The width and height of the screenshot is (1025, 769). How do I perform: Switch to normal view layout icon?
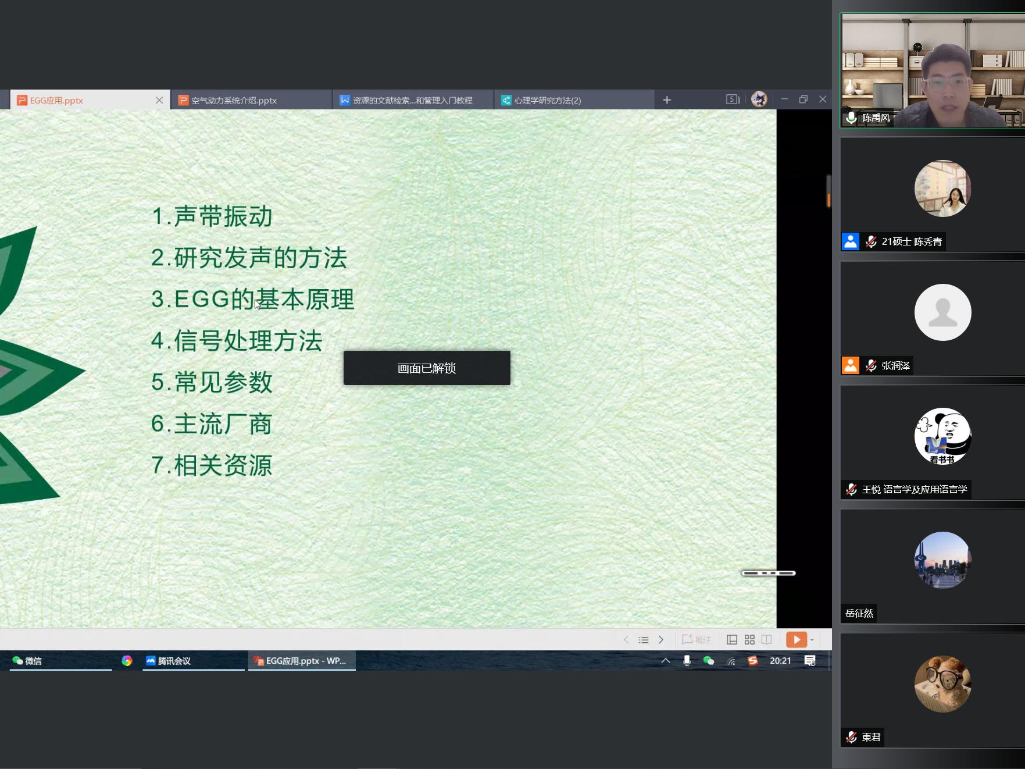point(732,640)
